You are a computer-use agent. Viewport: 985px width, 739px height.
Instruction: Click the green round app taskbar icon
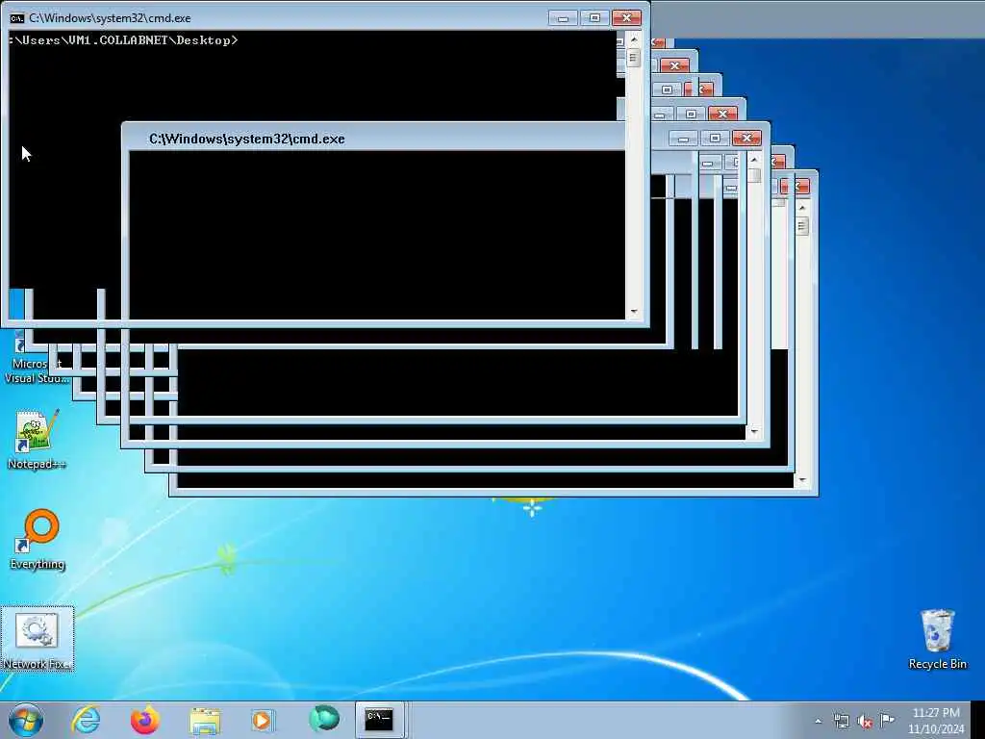(324, 719)
